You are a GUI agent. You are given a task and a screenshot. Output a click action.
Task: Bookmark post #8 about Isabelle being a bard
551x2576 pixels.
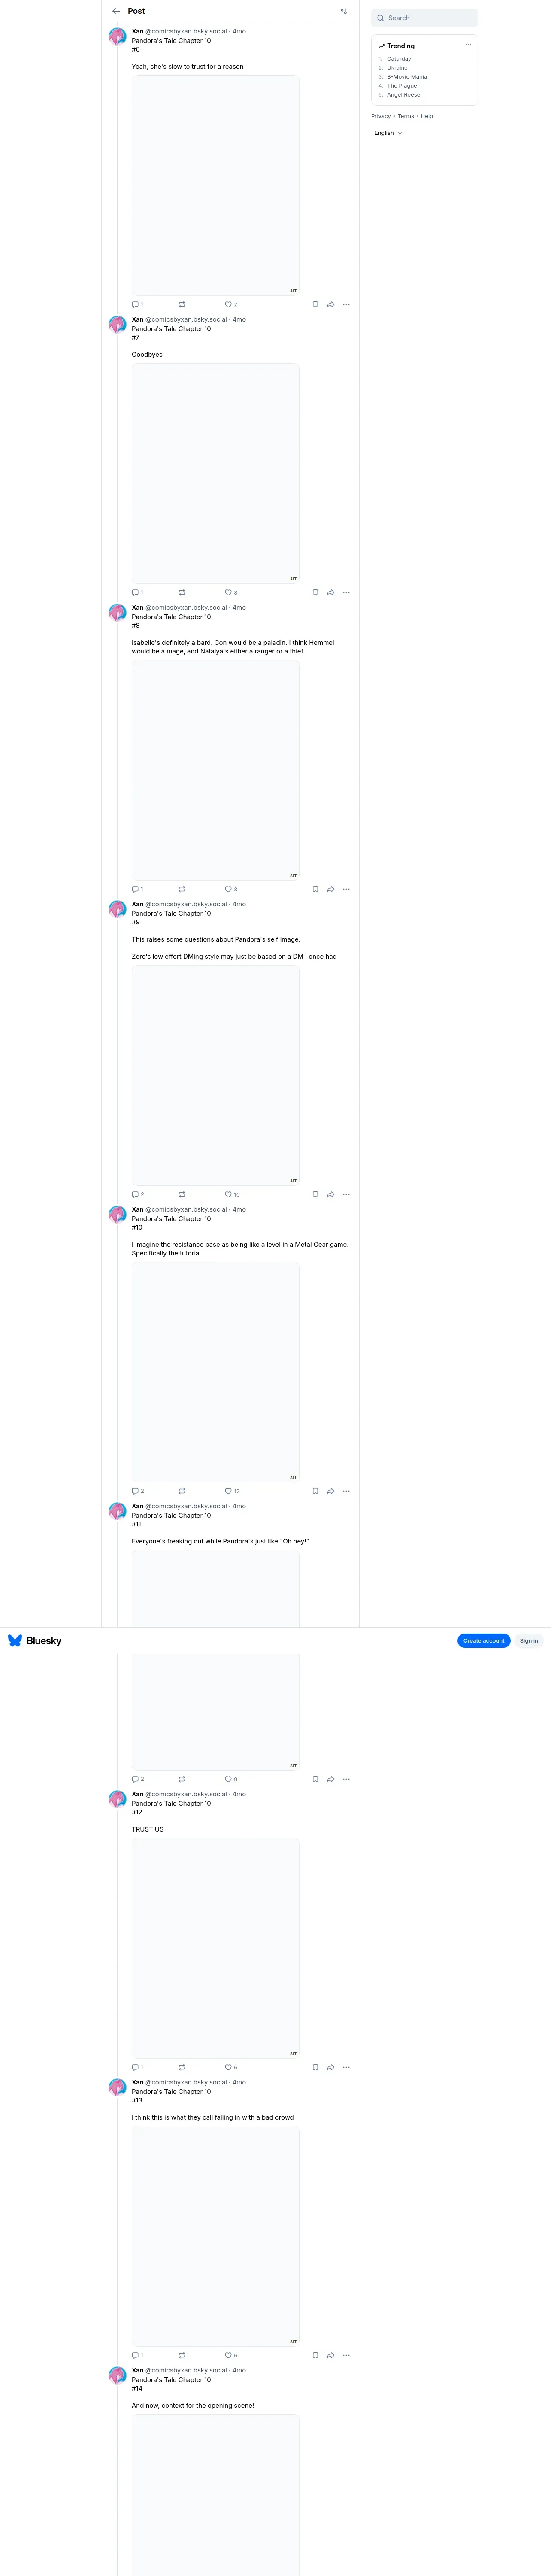pyautogui.click(x=315, y=889)
